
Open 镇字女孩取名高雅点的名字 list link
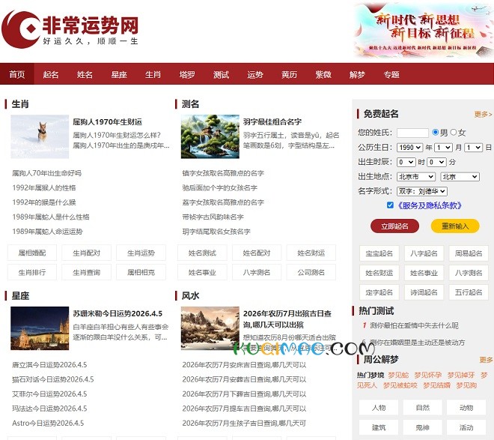(x=223, y=173)
